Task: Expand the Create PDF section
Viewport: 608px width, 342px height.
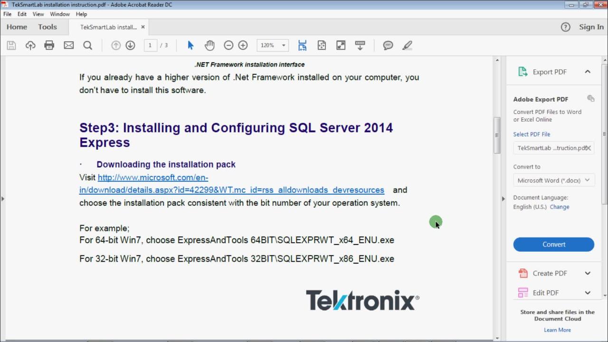Action: point(588,273)
